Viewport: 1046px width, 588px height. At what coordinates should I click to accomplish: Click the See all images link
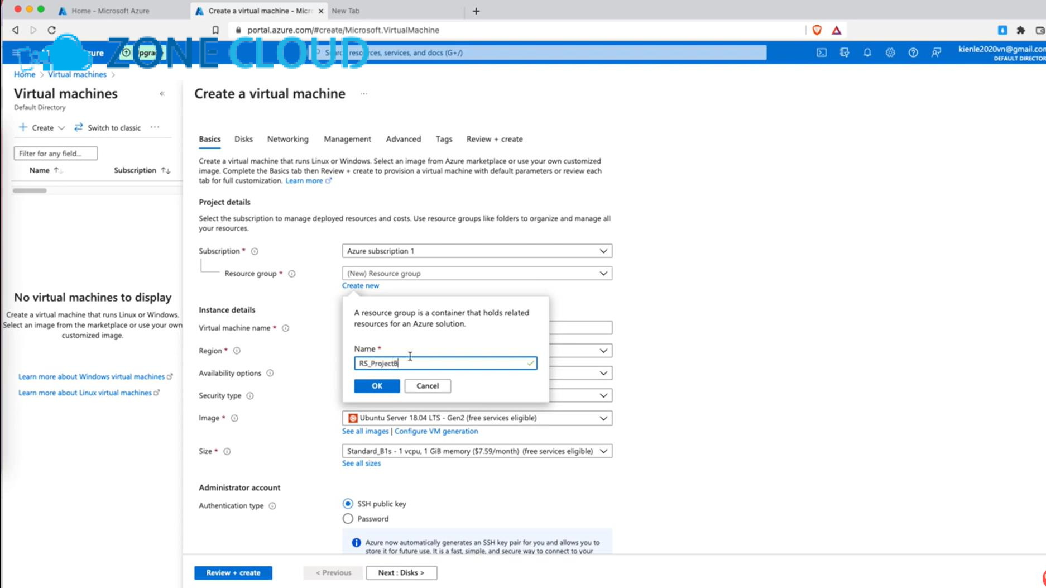tap(365, 431)
